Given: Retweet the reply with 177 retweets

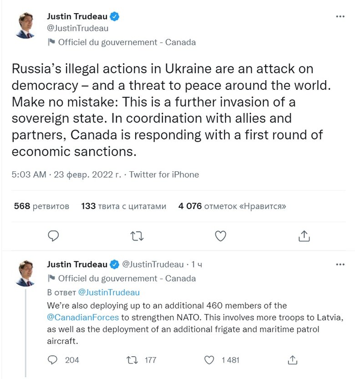Looking at the screenshot, I should [x=133, y=360].
